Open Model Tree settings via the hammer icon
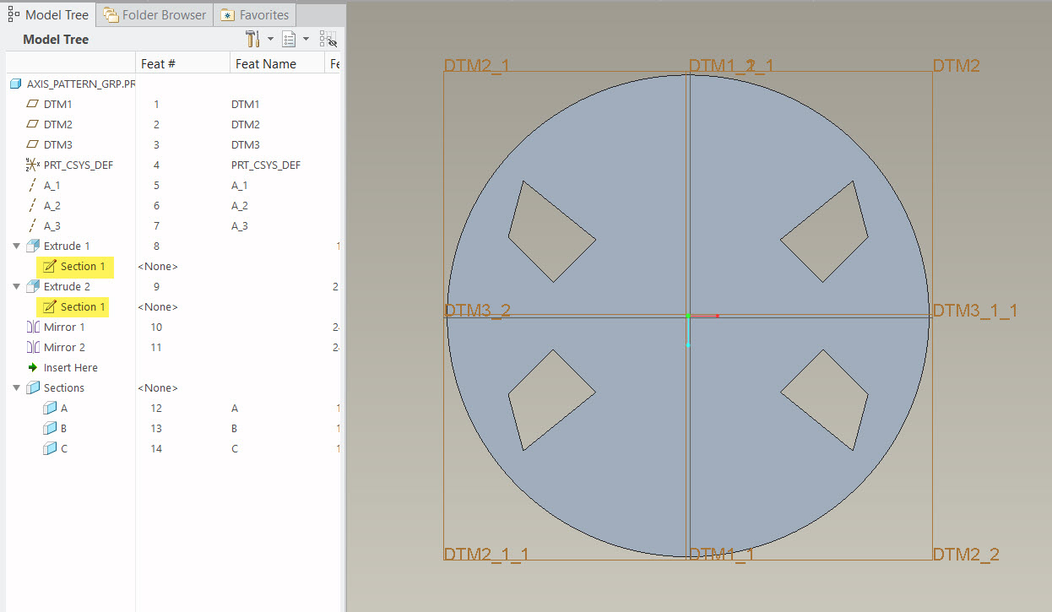 point(251,38)
